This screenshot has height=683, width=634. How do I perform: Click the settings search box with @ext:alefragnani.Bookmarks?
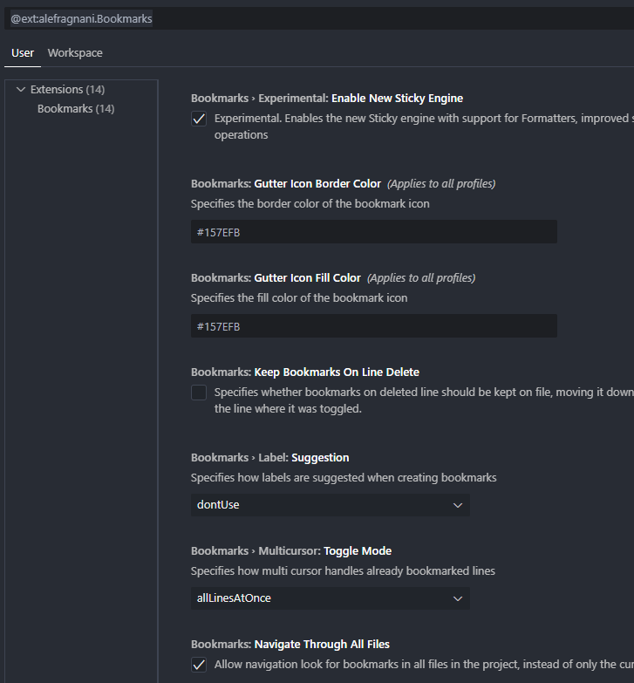point(319,18)
